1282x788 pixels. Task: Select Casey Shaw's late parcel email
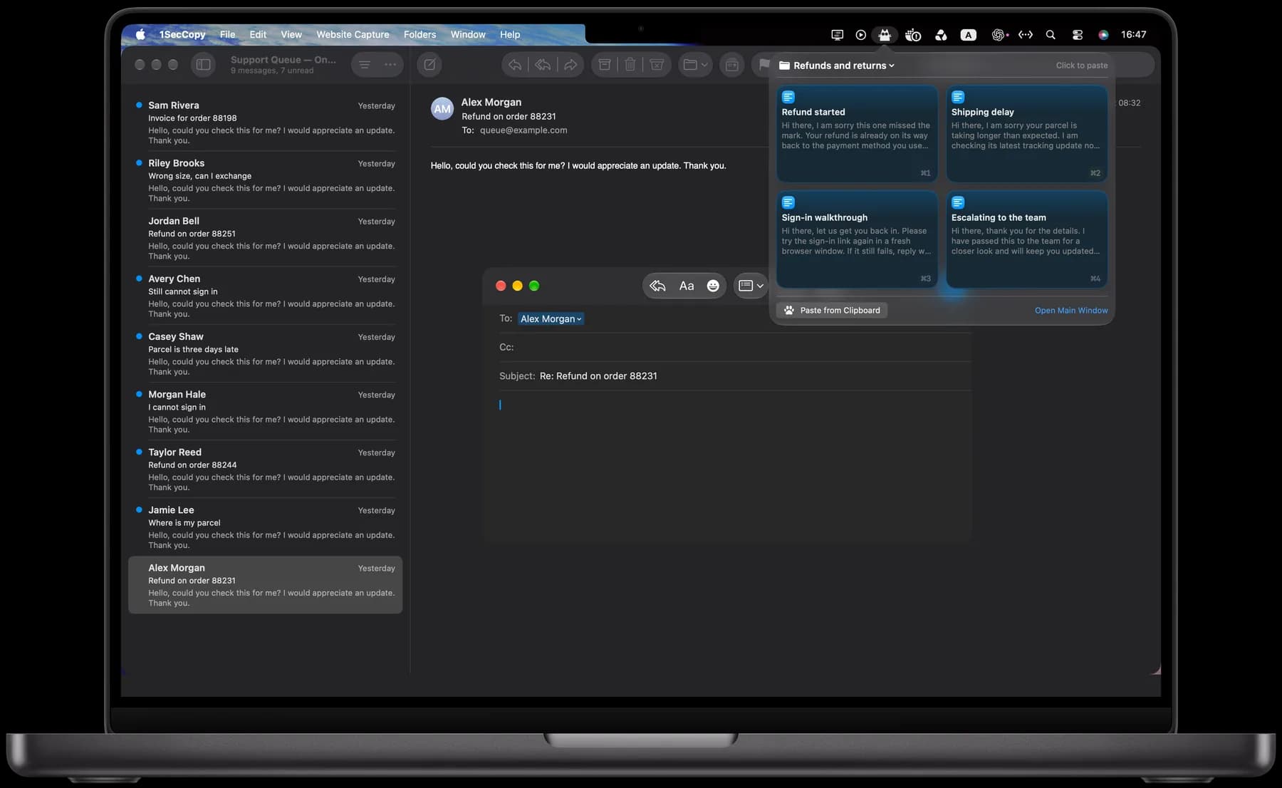[x=265, y=354]
